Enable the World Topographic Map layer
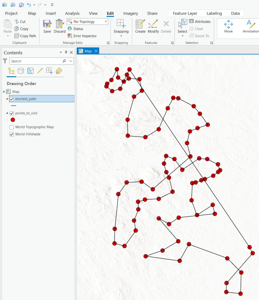The height and width of the screenshot is (300, 259). 12,127
